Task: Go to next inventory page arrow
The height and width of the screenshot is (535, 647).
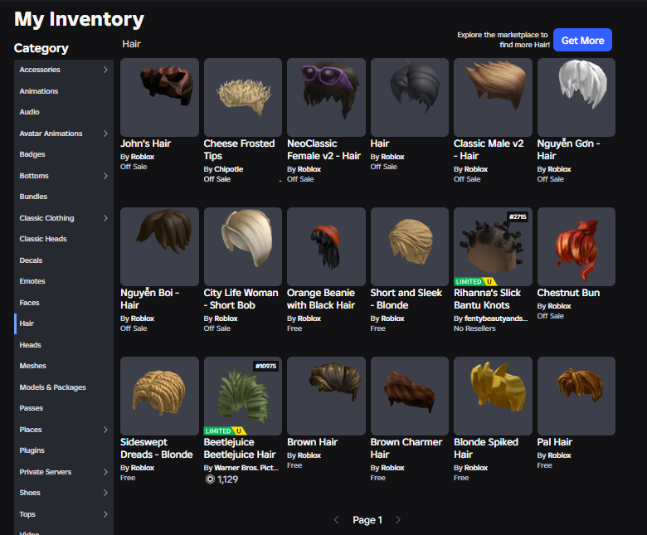Action: pyautogui.click(x=398, y=520)
